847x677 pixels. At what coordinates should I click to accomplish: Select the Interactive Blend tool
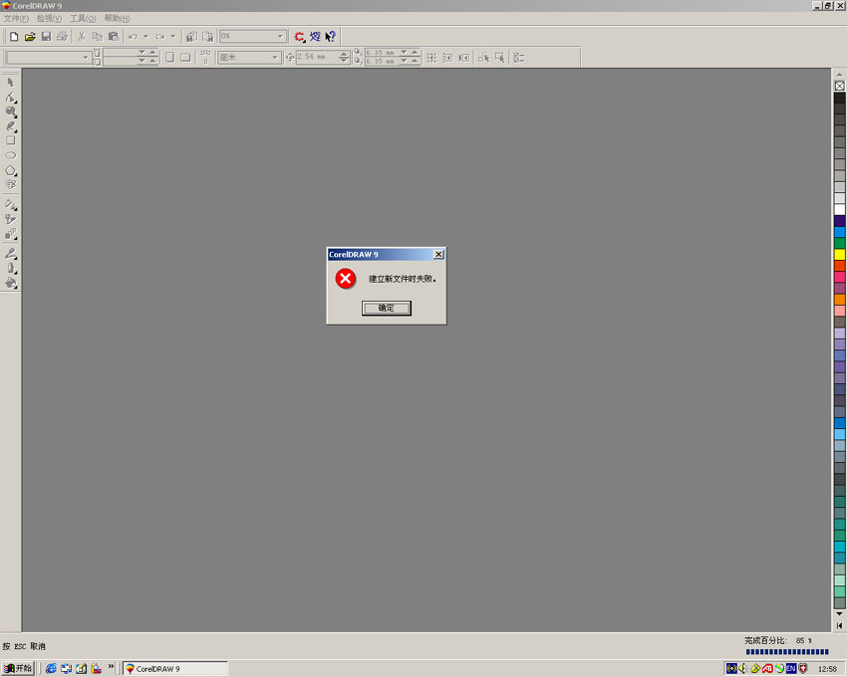pyautogui.click(x=11, y=234)
